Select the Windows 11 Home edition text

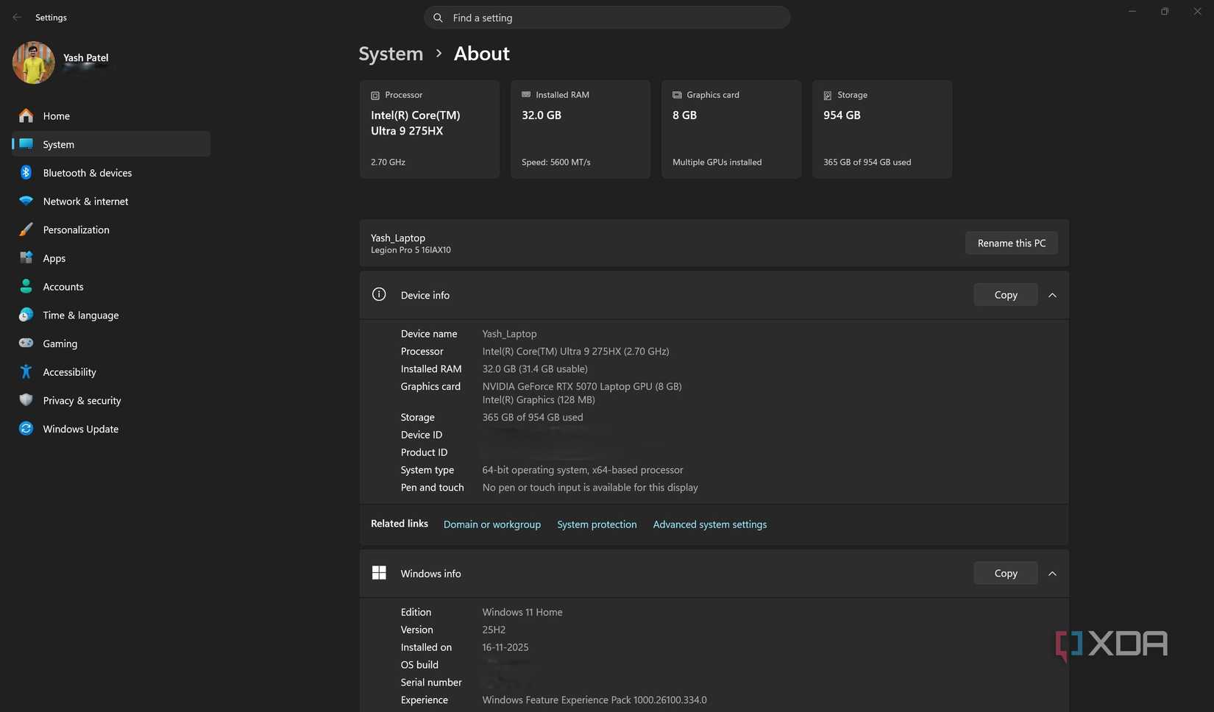tap(522, 612)
